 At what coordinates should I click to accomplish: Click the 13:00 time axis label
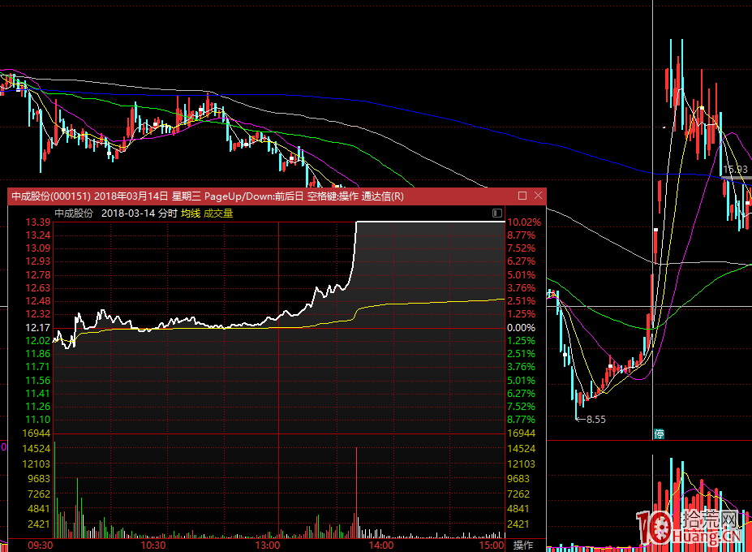click(x=267, y=546)
